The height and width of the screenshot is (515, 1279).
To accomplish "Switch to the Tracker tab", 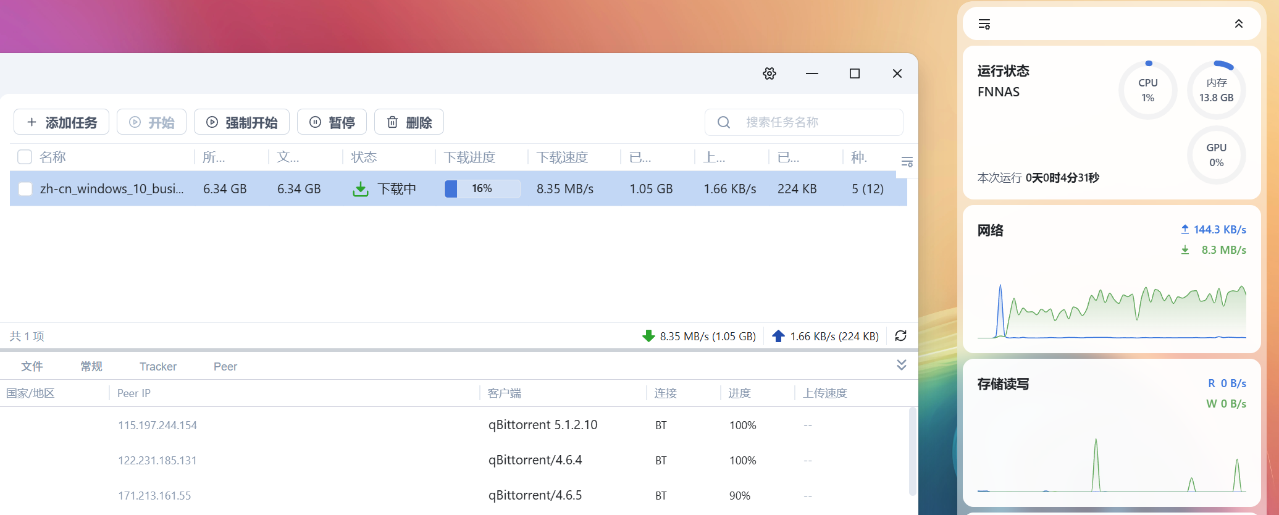I will pyautogui.click(x=158, y=367).
